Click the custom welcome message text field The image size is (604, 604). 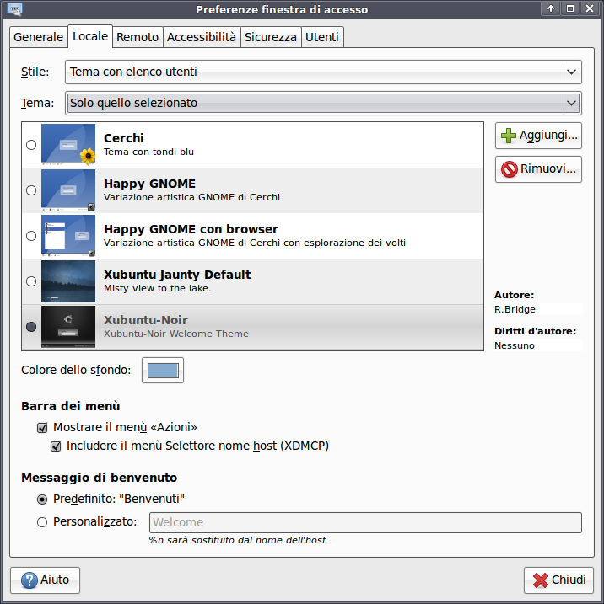365,522
